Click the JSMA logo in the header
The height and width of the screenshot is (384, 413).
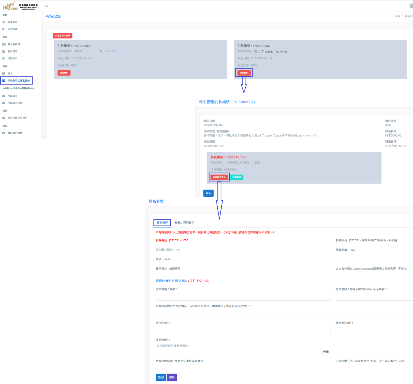click(x=20, y=6)
